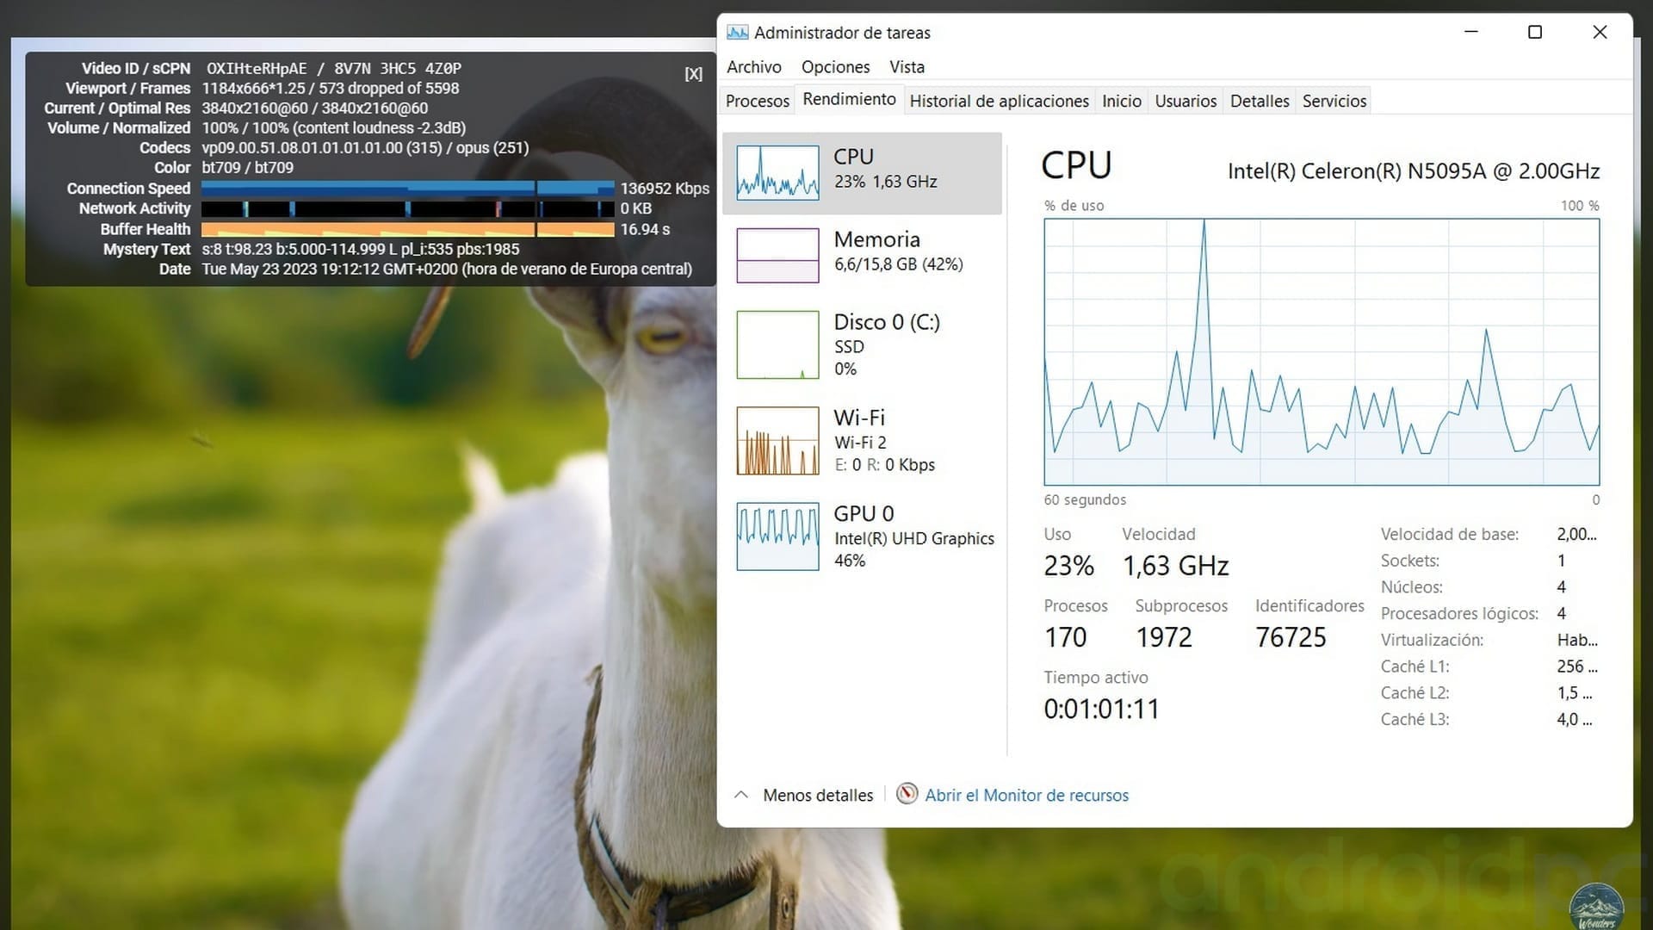Select the Memoria mini graph thumbnail
The image size is (1653, 930).
pyautogui.click(x=777, y=255)
